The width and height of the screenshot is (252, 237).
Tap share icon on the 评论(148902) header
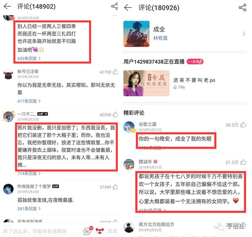point(114,6)
